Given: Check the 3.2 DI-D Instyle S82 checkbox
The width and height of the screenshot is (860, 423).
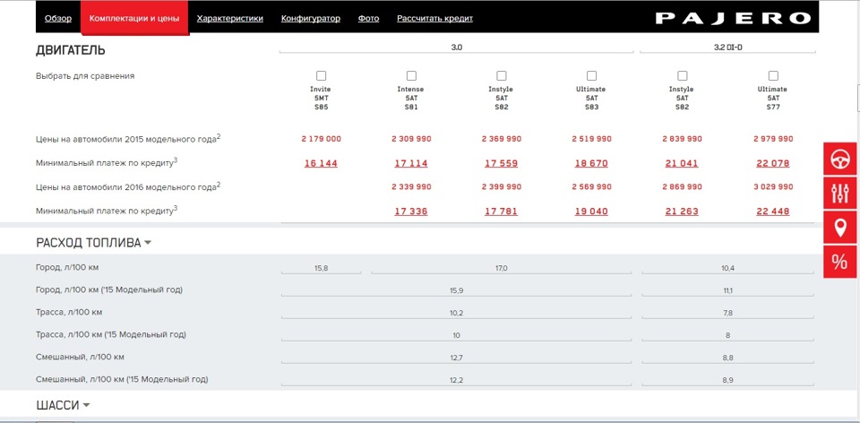Looking at the screenshot, I should (x=683, y=75).
